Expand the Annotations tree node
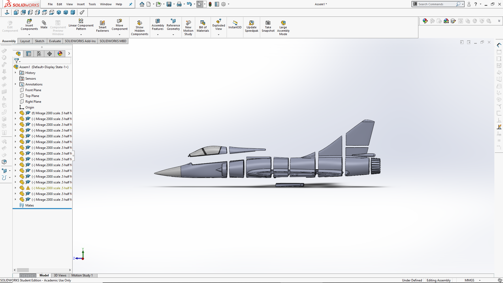 click(x=15, y=84)
